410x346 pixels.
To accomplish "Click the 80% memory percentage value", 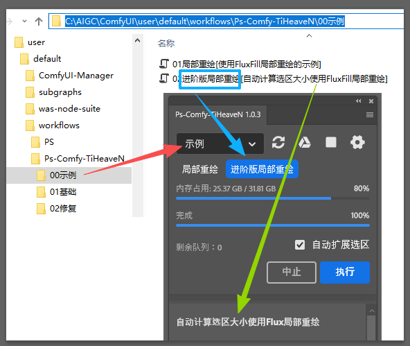I will point(362,189).
